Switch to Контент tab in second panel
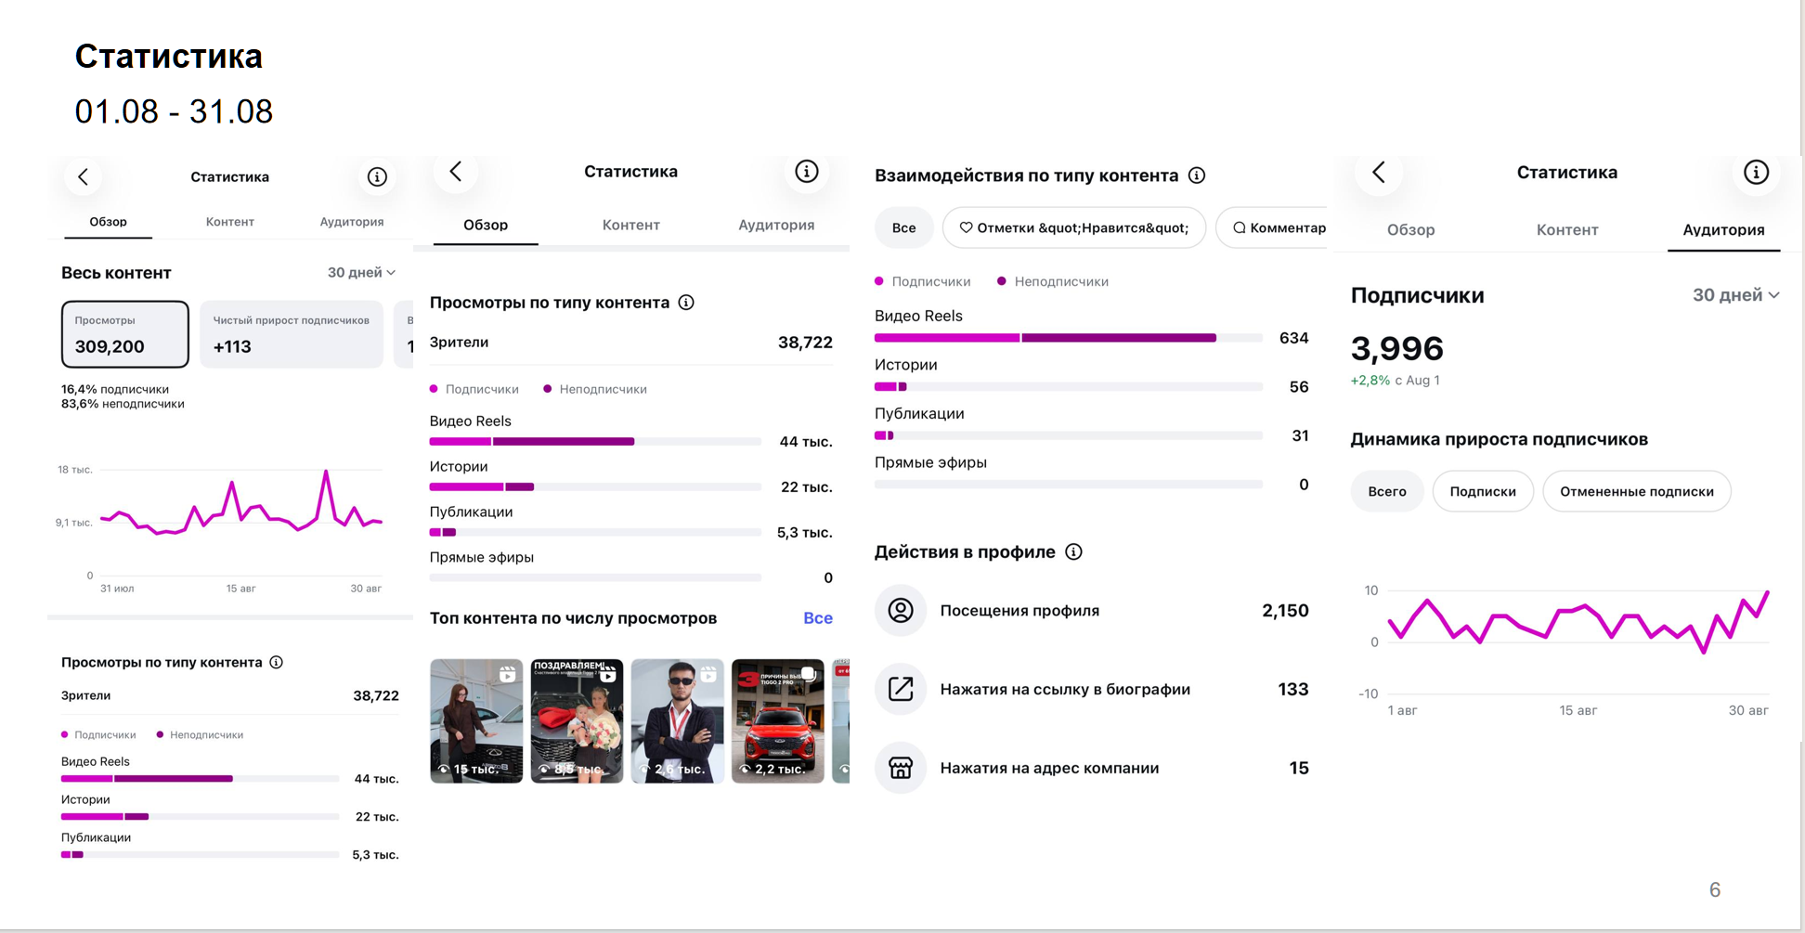 click(x=630, y=225)
